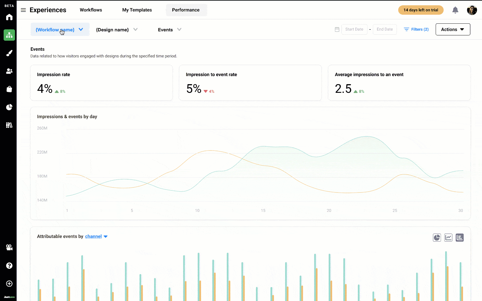Viewport: 482px width, 301px height.
Task: Open the video tutorials camera icon
Action: tap(9, 247)
